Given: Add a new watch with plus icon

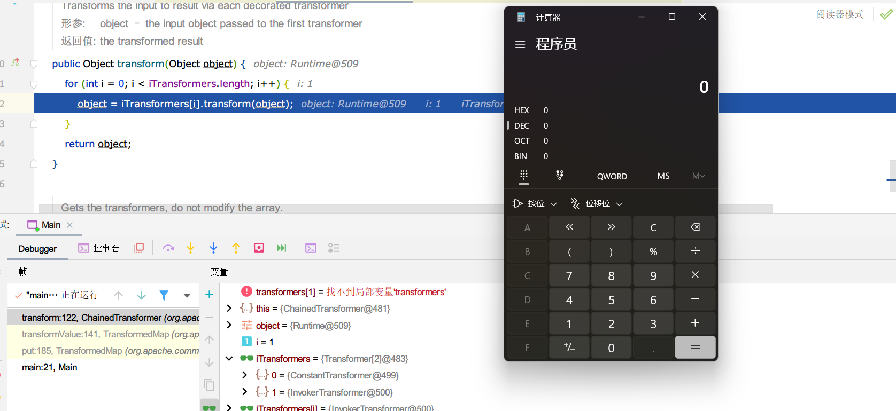Looking at the screenshot, I should click(209, 295).
